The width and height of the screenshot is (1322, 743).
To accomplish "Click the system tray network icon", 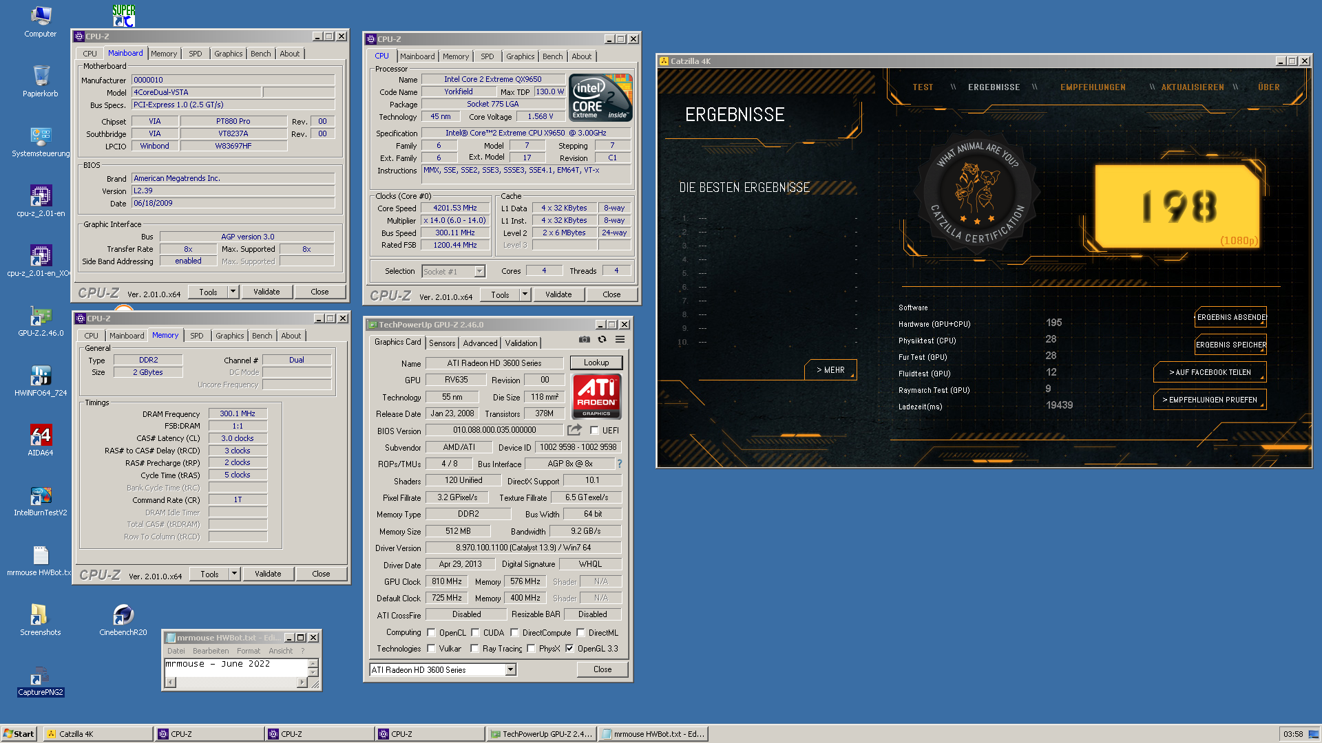I will click(1313, 734).
